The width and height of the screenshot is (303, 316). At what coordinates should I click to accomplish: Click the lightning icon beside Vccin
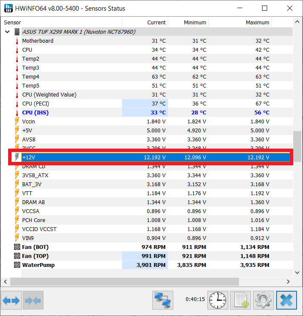[17, 122]
